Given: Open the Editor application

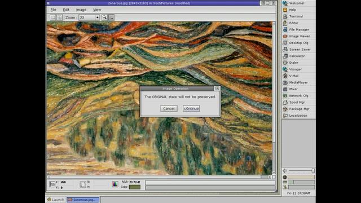Looking at the screenshot, I should pos(298,23).
